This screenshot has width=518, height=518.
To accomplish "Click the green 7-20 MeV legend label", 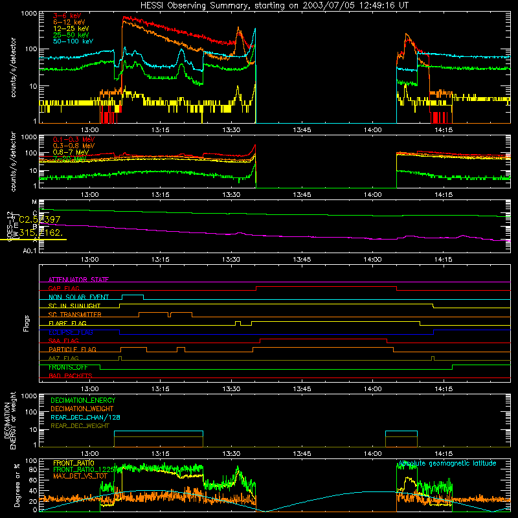I will pos(70,159).
